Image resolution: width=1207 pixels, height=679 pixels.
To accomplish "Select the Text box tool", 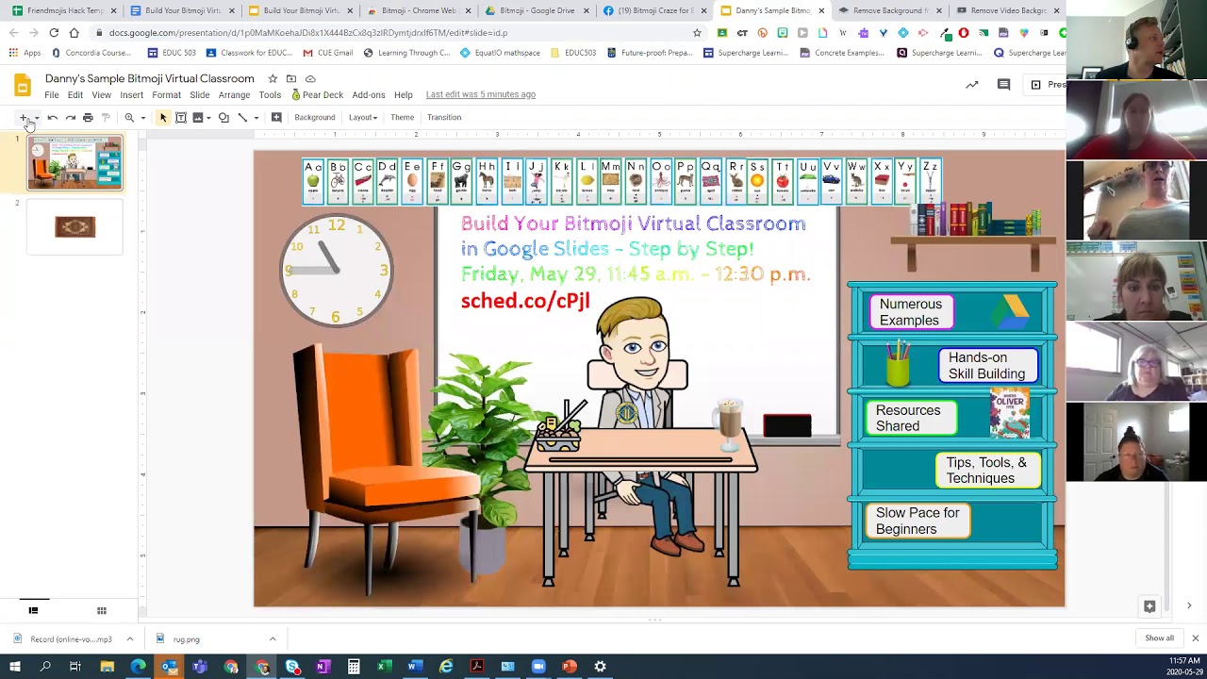I will (181, 118).
